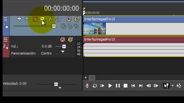Click audio track volume slider handle
This screenshot has height=103, width=184.
coord(64,46)
